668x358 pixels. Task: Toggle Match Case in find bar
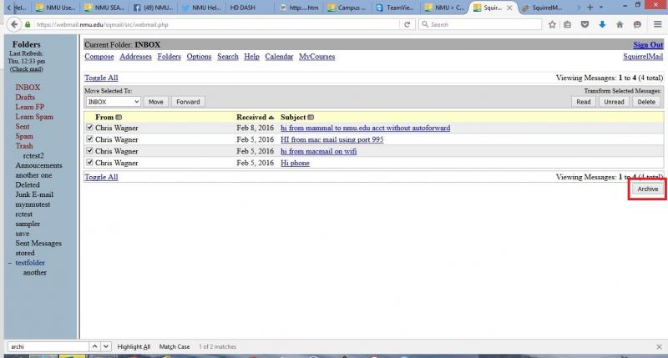click(x=175, y=347)
